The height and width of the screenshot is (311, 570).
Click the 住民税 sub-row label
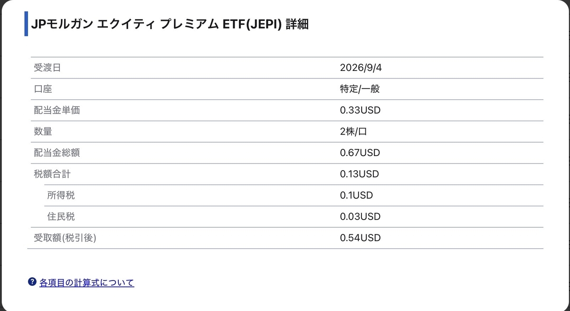(x=61, y=216)
